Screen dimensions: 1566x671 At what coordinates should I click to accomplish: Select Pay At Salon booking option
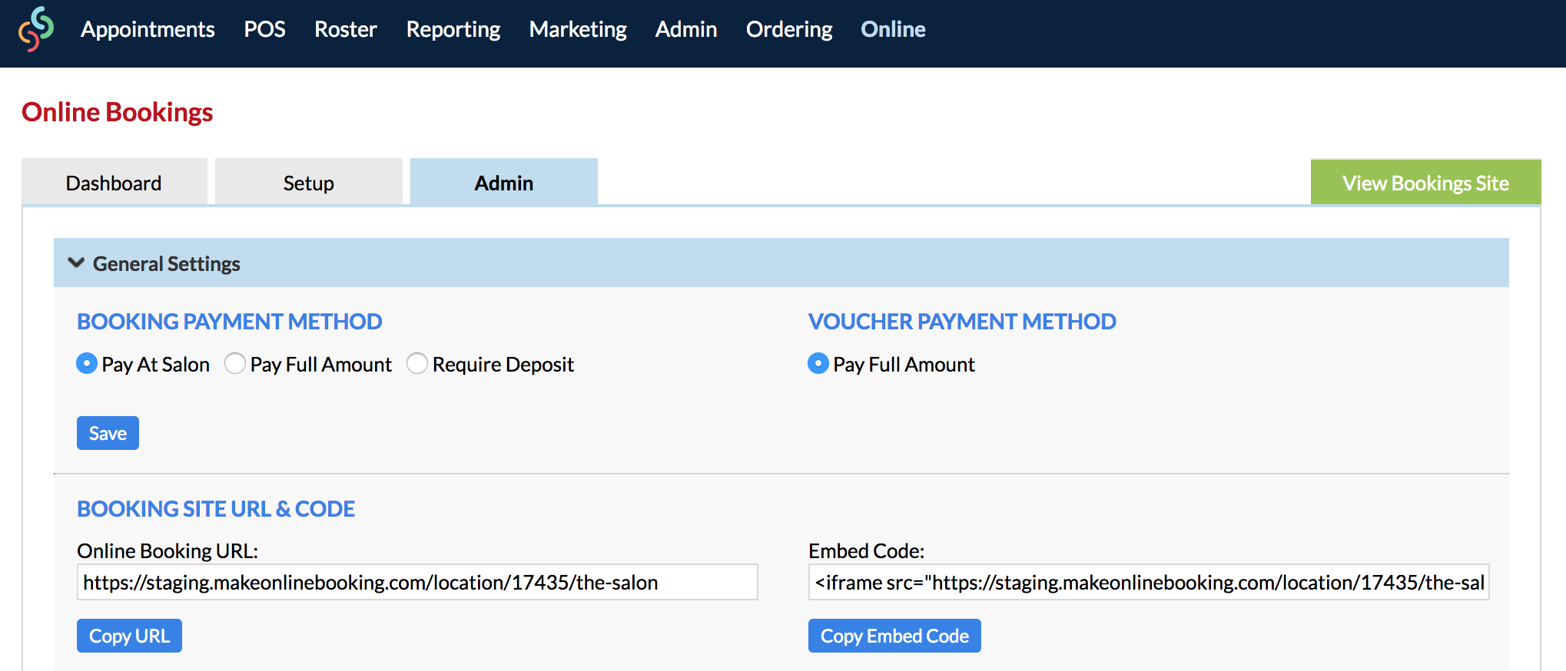point(87,363)
